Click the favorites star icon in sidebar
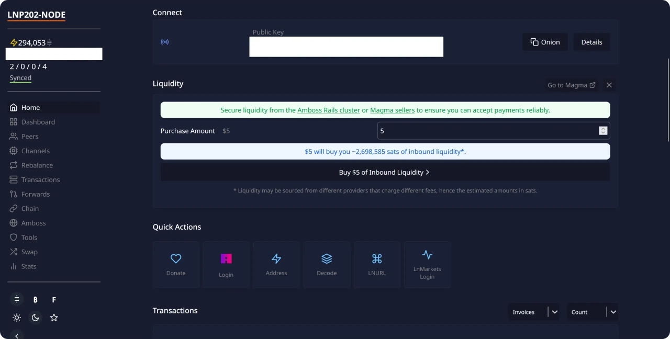 (x=54, y=318)
